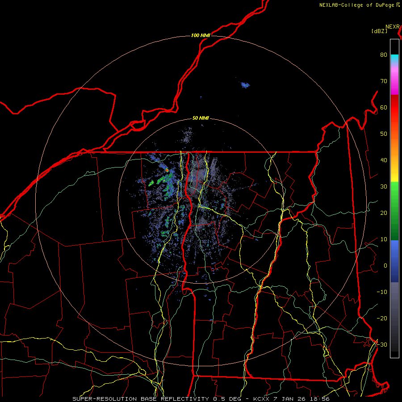Click the 70 value on color scale

[384, 81]
